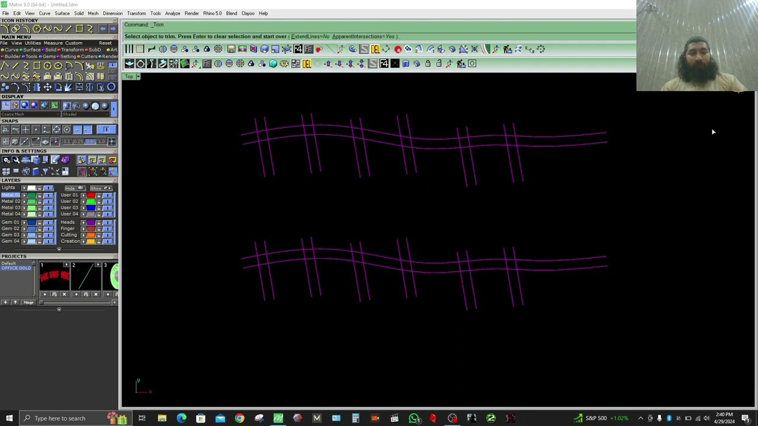758x426 pixels.
Task: Open WhatsApp from the Windows taskbar
Action: (x=414, y=418)
